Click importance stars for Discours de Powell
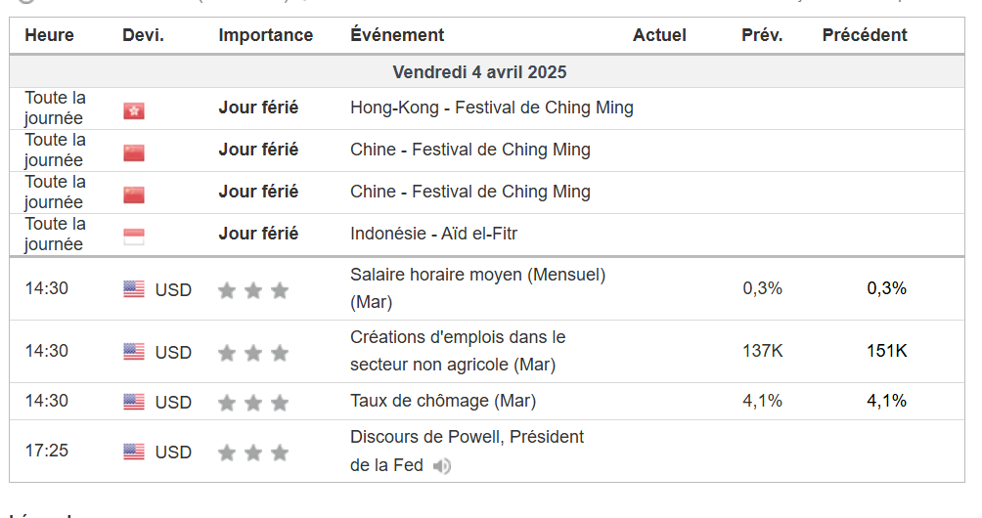Image resolution: width=982 pixels, height=518 pixels. click(253, 453)
